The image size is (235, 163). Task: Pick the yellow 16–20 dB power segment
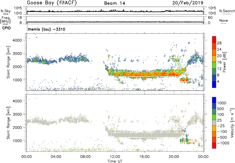pos(214,59)
